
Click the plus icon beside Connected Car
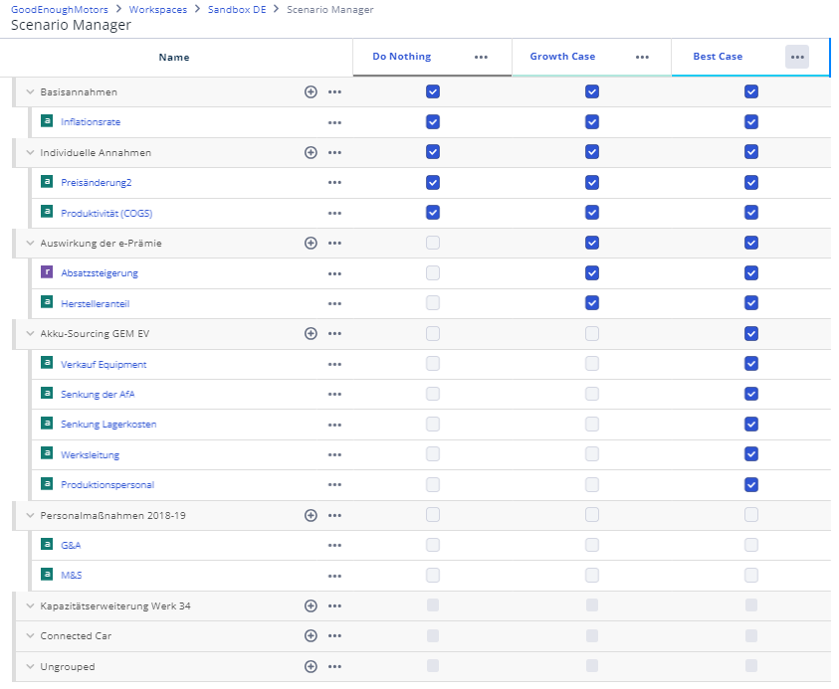[311, 636]
